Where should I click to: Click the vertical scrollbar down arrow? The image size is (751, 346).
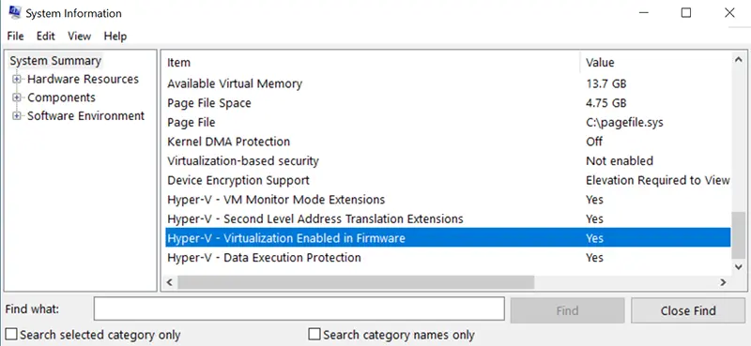(x=738, y=266)
